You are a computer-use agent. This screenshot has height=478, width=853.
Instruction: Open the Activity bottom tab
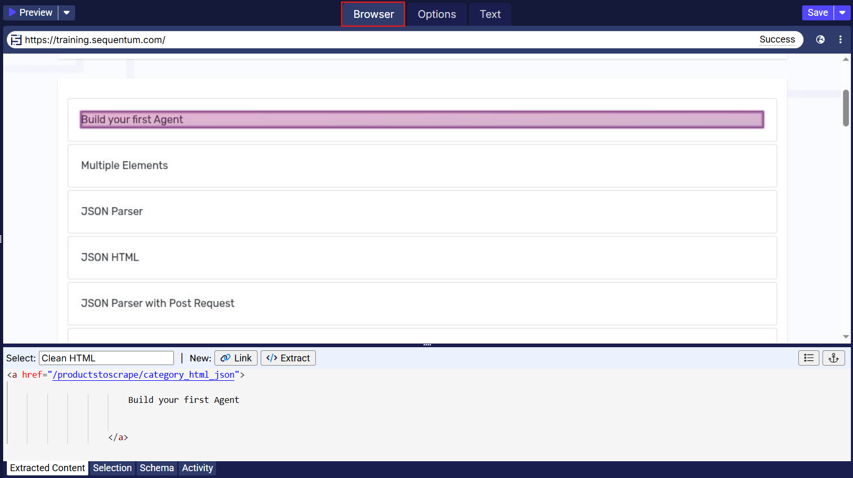(x=197, y=467)
